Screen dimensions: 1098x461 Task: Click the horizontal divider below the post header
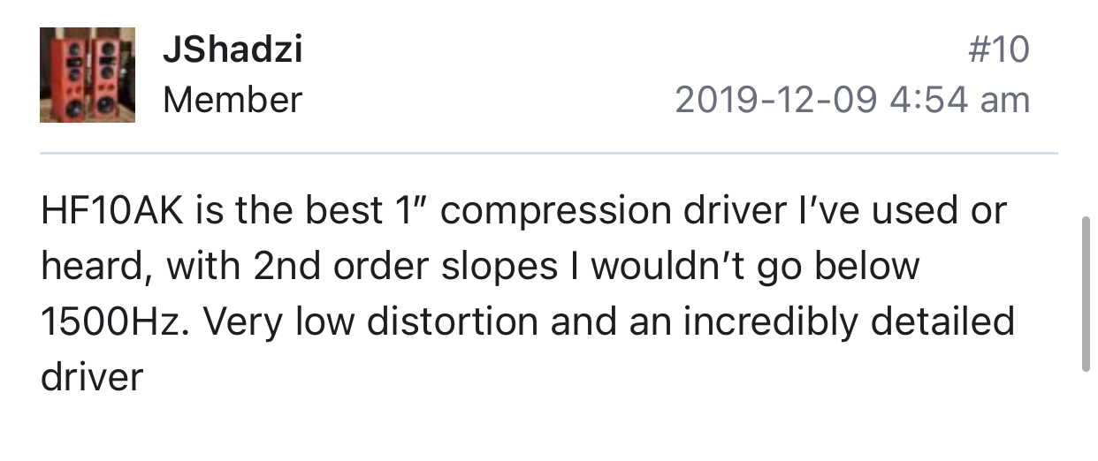[x=549, y=154]
